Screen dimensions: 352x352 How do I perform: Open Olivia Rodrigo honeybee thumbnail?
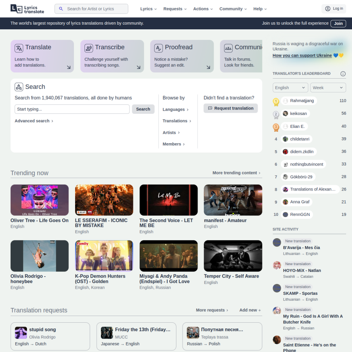(40, 256)
